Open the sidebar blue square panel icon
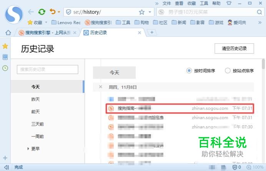This screenshot has height=171, width=266. pyautogui.click(x=5, y=57)
